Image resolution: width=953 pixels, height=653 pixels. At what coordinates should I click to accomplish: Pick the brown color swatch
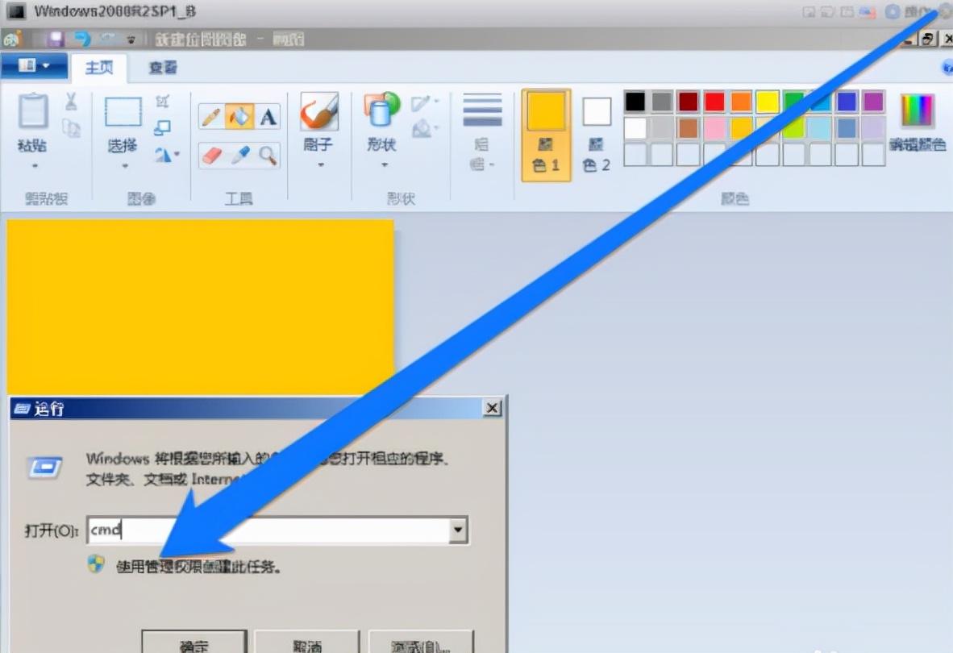(688, 128)
